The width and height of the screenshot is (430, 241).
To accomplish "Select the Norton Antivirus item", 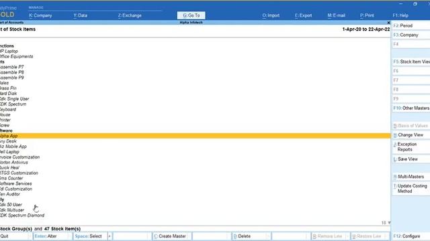I will pyautogui.click(x=14, y=162).
